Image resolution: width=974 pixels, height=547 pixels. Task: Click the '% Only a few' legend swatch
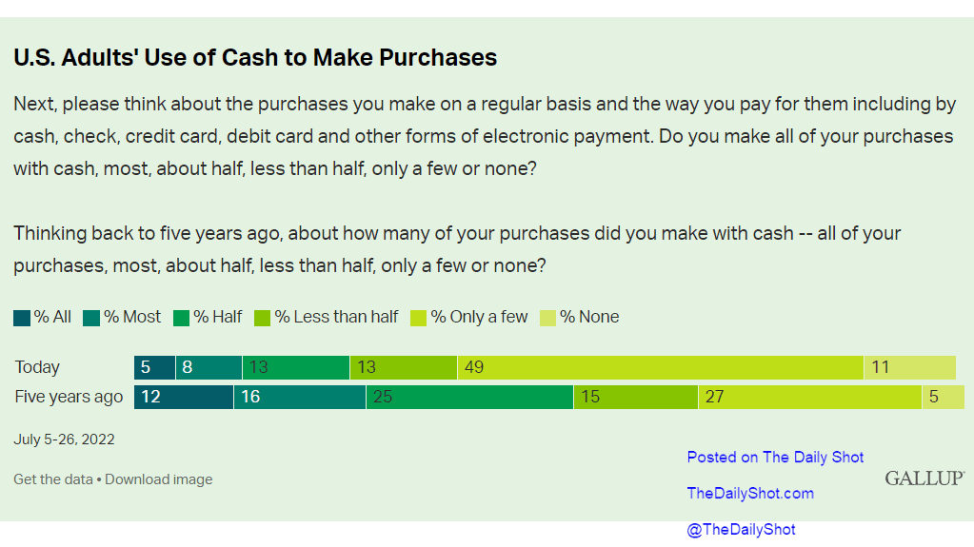(419, 319)
